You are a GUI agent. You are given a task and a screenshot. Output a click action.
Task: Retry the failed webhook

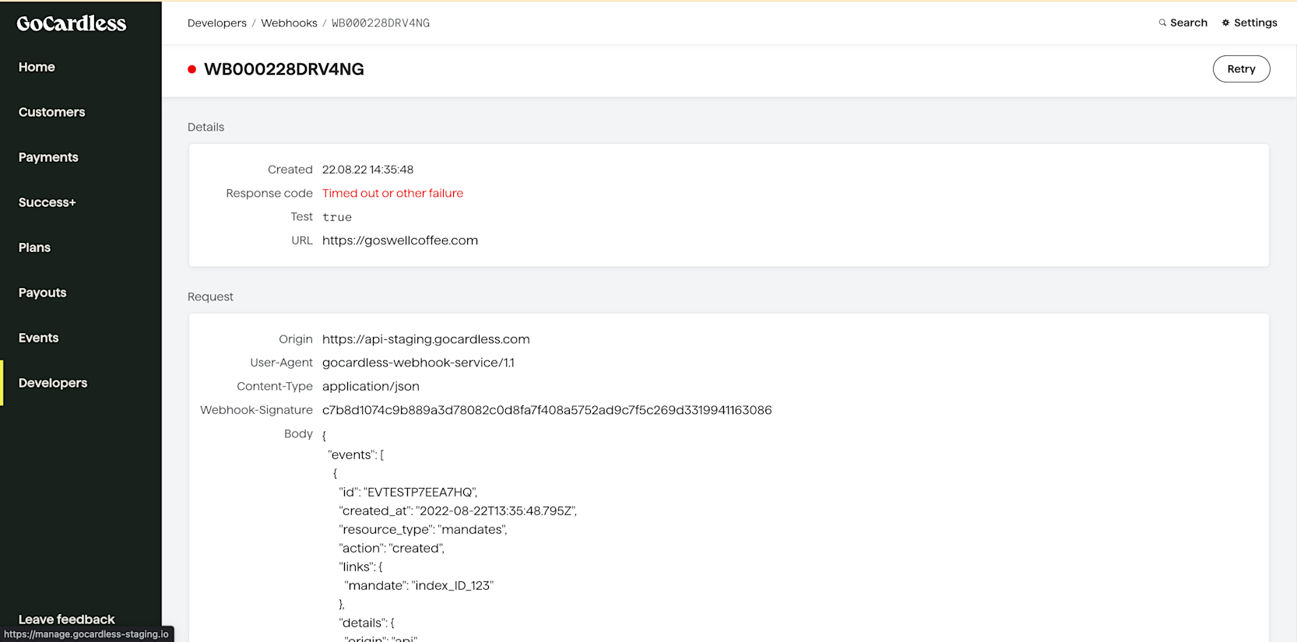(x=1241, y=68)
